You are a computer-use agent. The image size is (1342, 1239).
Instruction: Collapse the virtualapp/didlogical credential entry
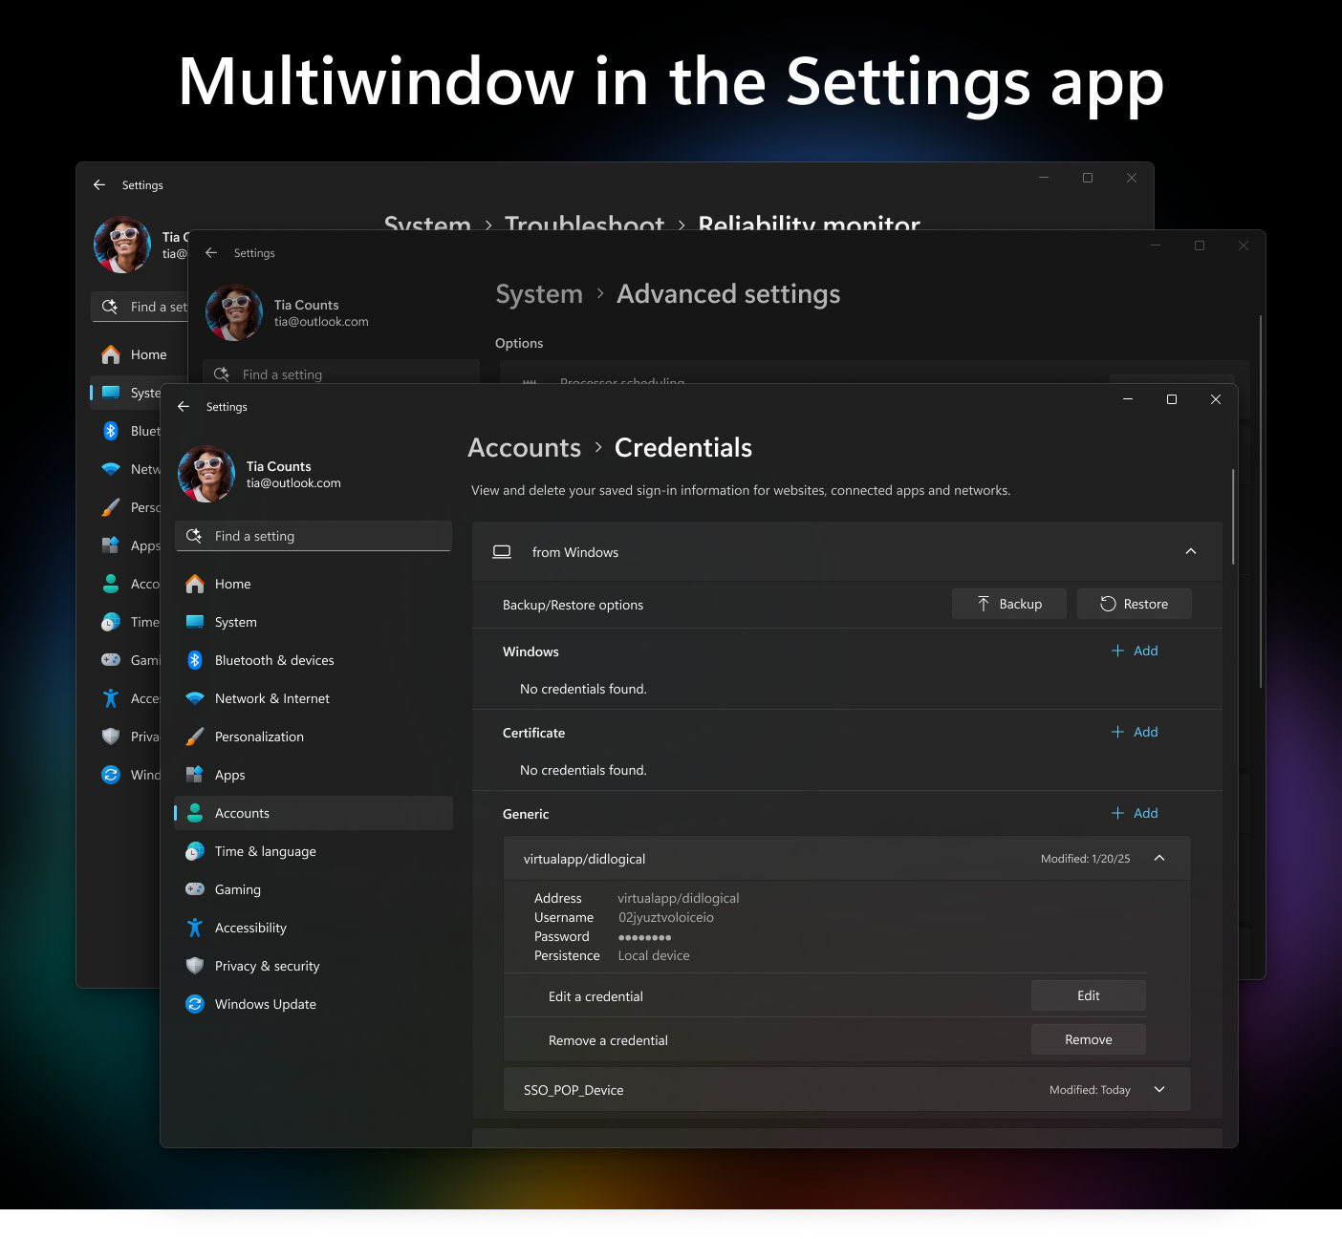coord(1158,859)
